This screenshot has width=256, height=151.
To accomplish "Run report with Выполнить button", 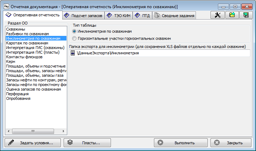I will pos(181,143).
